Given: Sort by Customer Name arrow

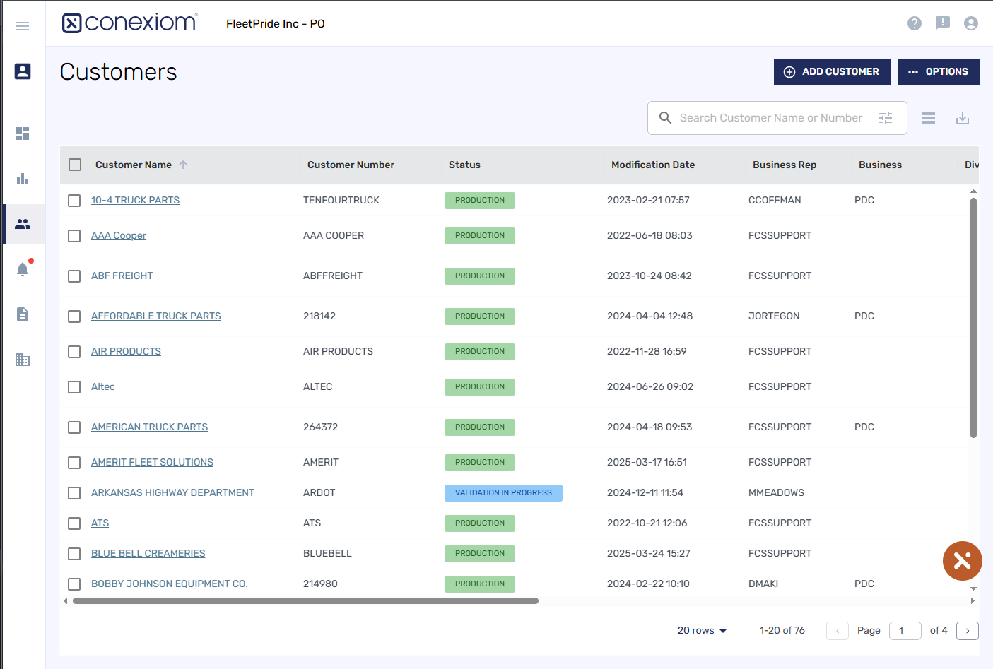Looking at the screenshot, I should click(183, 165).
